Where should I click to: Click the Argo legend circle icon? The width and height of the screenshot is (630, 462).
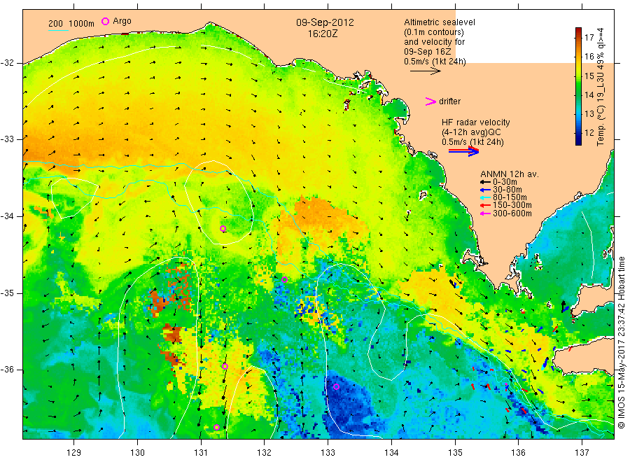coord(105,21)
